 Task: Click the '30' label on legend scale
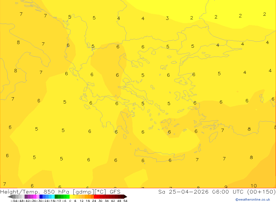point(100,201)
